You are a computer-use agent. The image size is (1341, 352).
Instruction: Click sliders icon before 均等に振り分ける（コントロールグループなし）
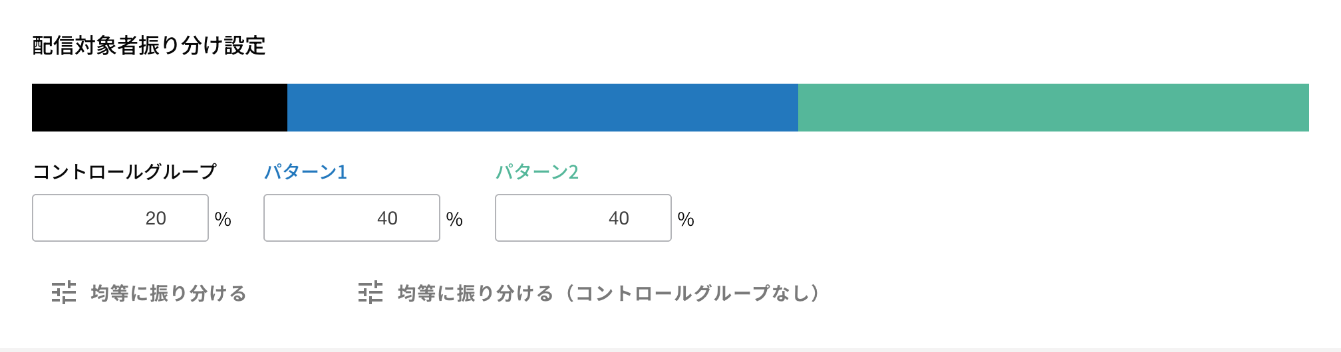371,292
